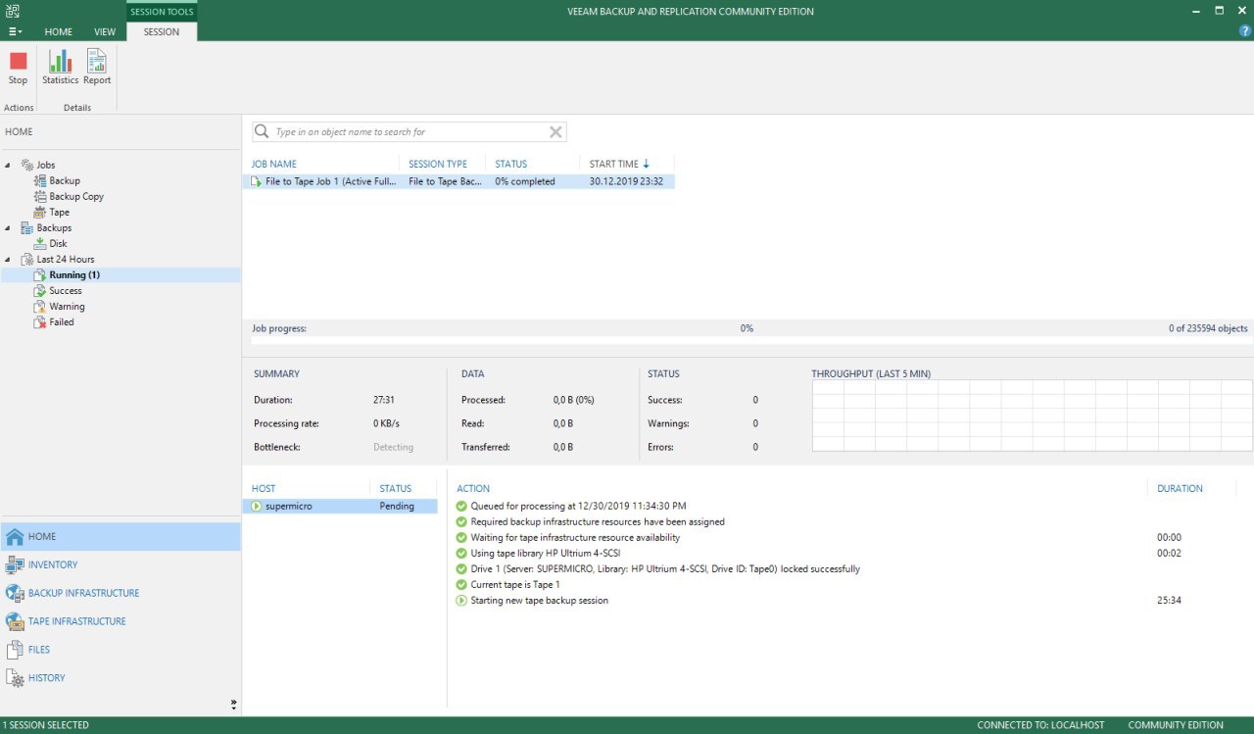Click the Veeam app icon in title bar
Screen dimensions: 1254x734
click(13, 11)
